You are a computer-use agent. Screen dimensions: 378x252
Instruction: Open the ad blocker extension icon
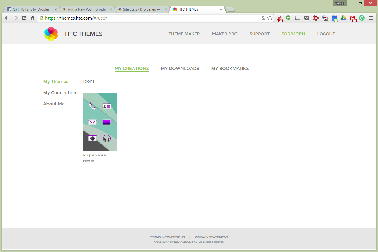click(x=316, y=18)
